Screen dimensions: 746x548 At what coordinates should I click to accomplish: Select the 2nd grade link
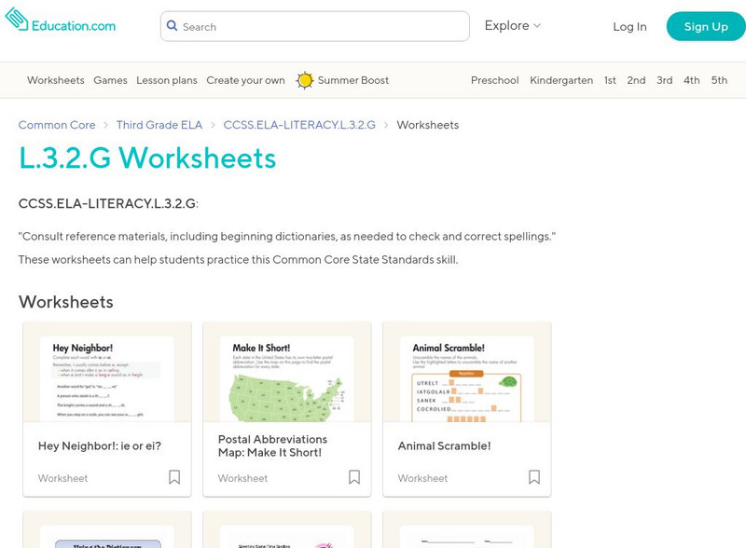click(x=636, y=80)
